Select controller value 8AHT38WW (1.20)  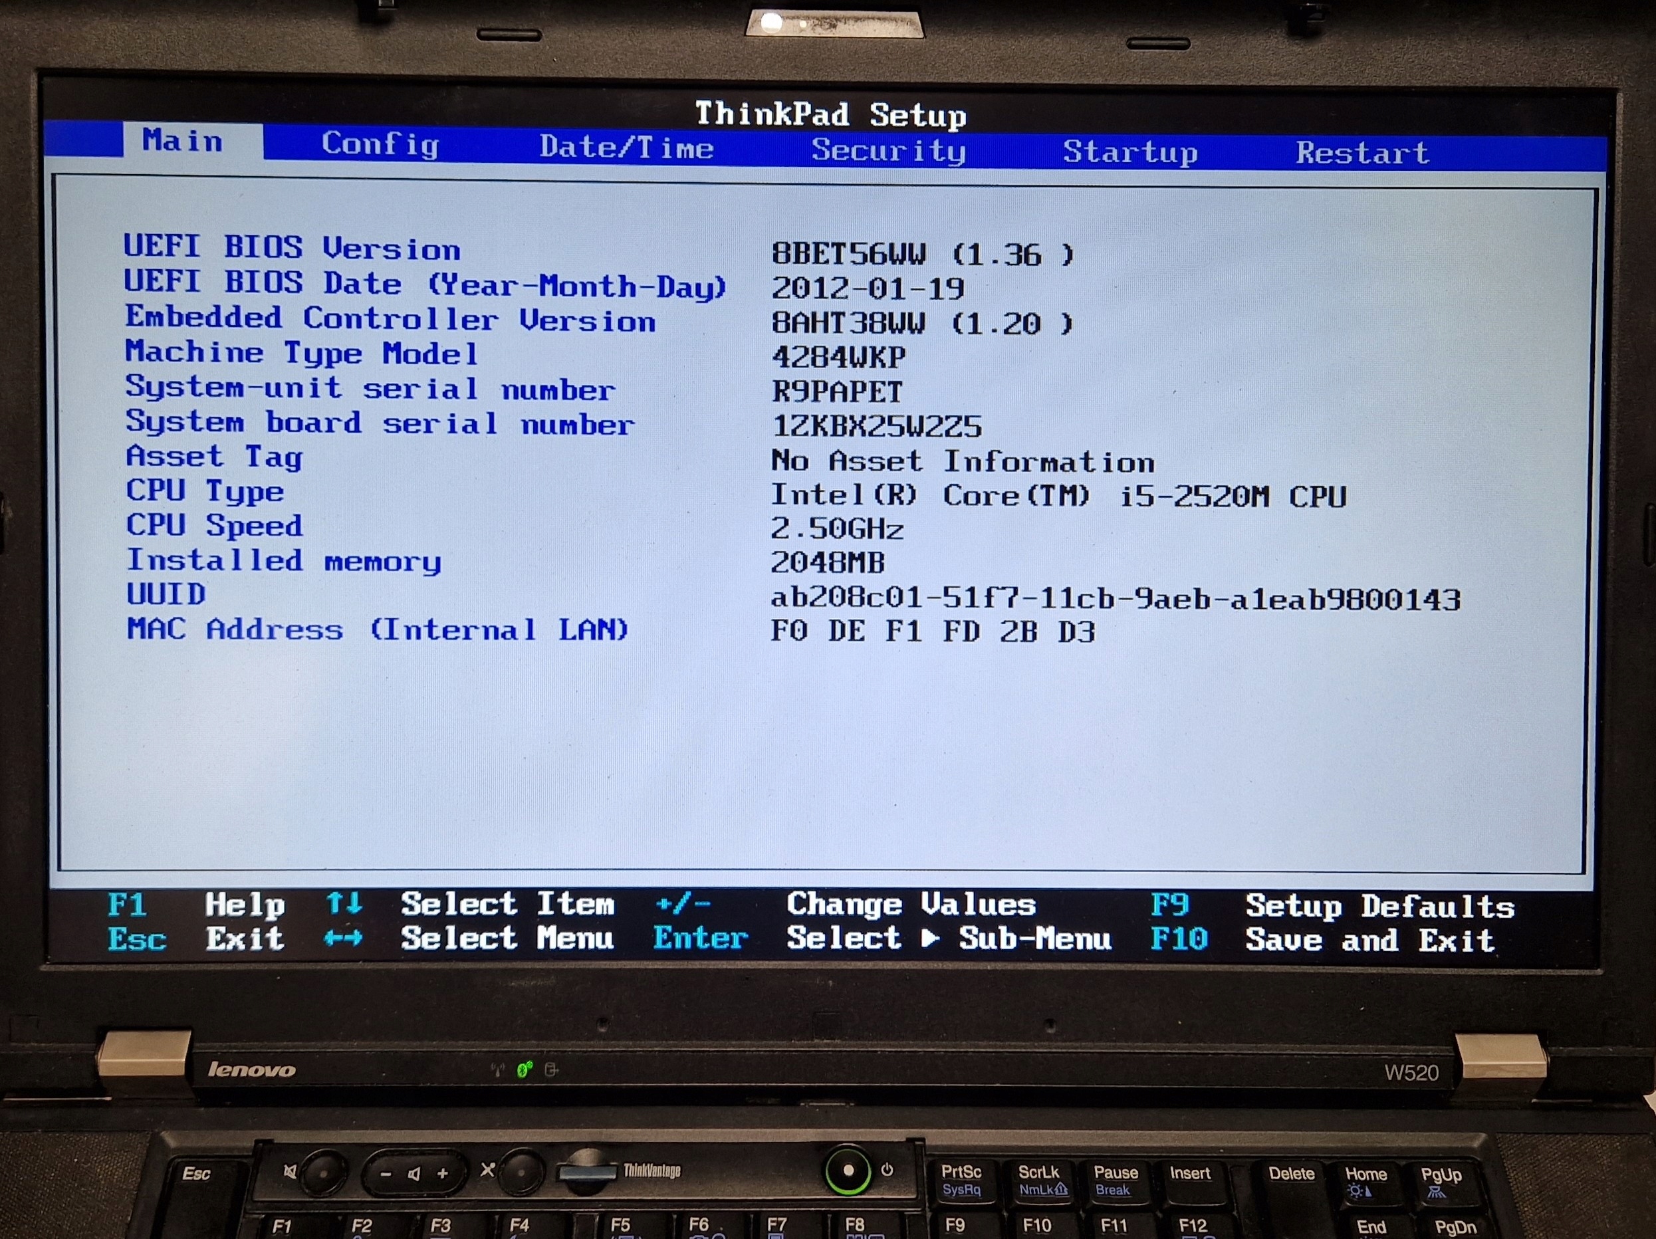922,324
